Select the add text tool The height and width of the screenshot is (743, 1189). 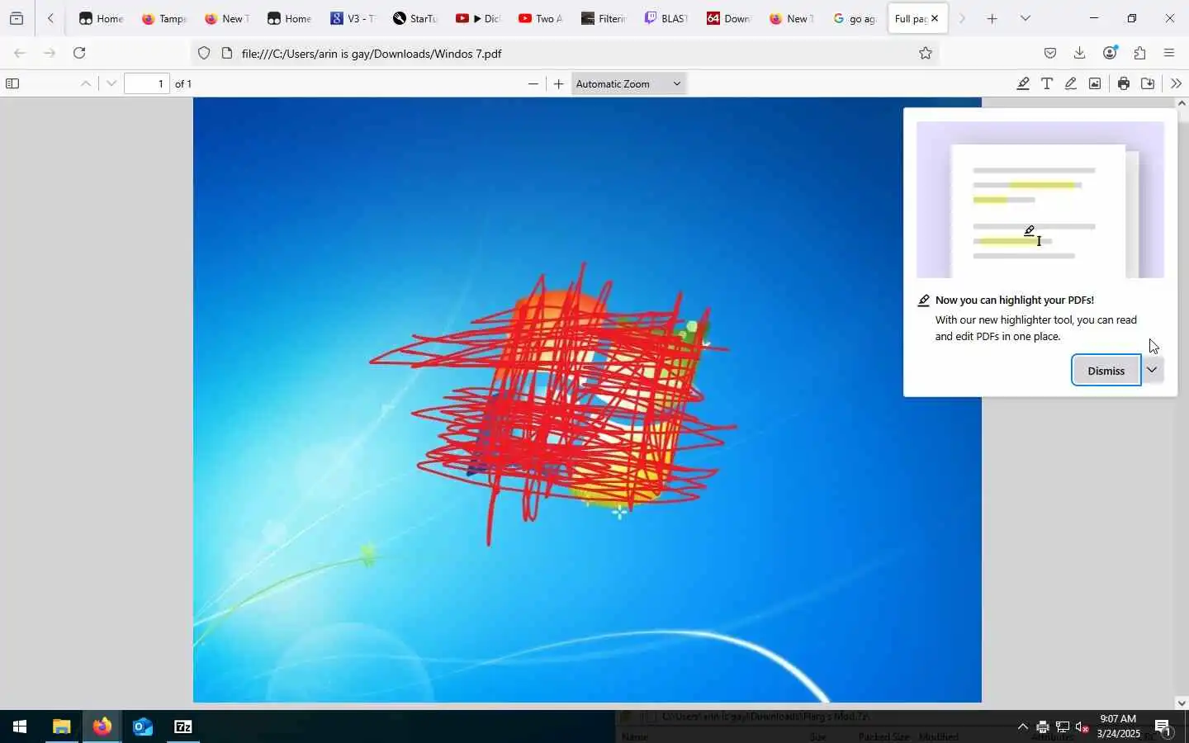pyautogui.click(x=1047, y=83)
